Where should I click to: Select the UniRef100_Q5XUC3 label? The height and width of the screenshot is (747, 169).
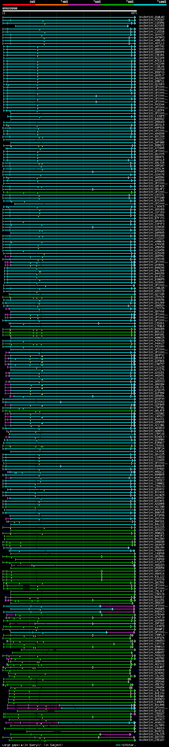[152, 358]
